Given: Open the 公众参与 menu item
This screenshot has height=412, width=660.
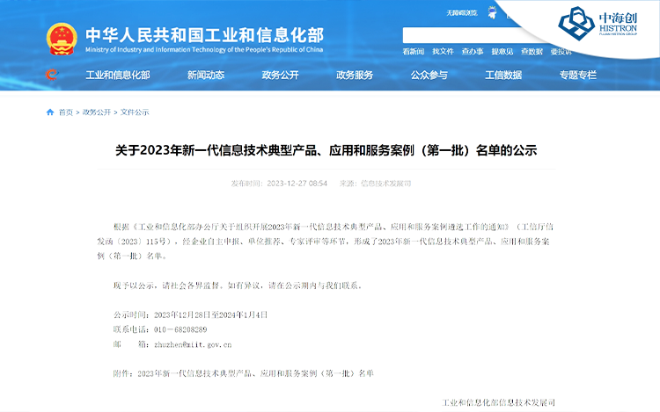Looking at the screenshot, I should pos(429,75).
